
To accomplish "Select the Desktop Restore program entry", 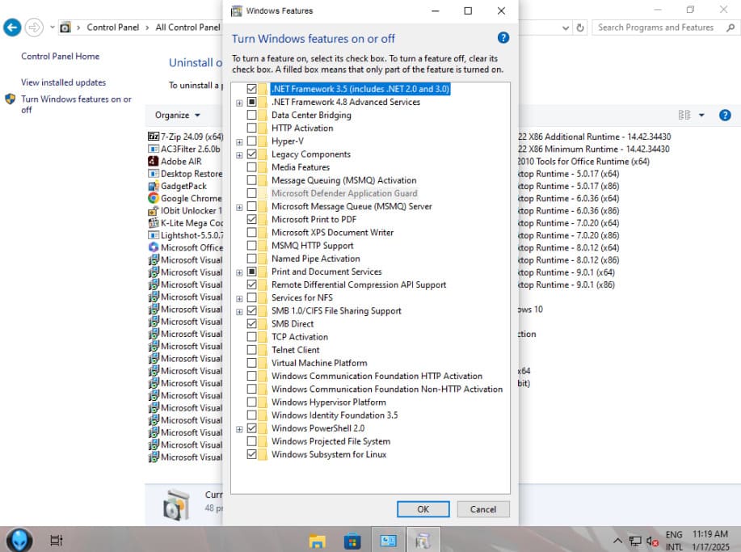I will click(185, 174).
